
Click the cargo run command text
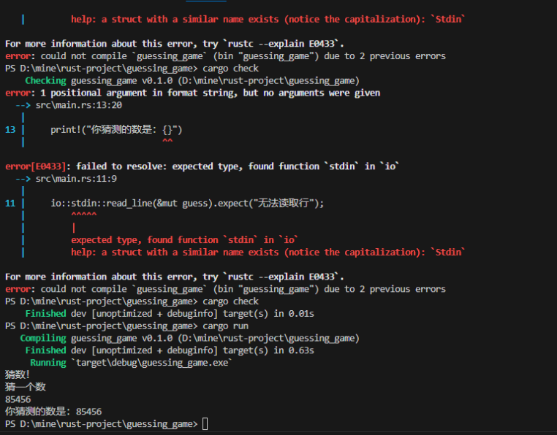coord(226,326)
